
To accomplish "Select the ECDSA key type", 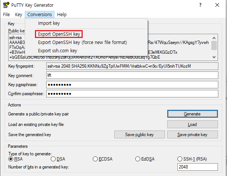I will pyautogui.click(x=103, y=159).
